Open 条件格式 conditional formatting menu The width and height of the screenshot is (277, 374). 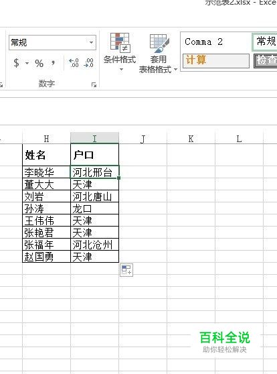point(120,52)
